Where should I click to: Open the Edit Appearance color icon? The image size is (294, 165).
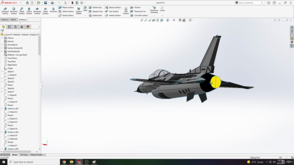click(x=180, y=20)
